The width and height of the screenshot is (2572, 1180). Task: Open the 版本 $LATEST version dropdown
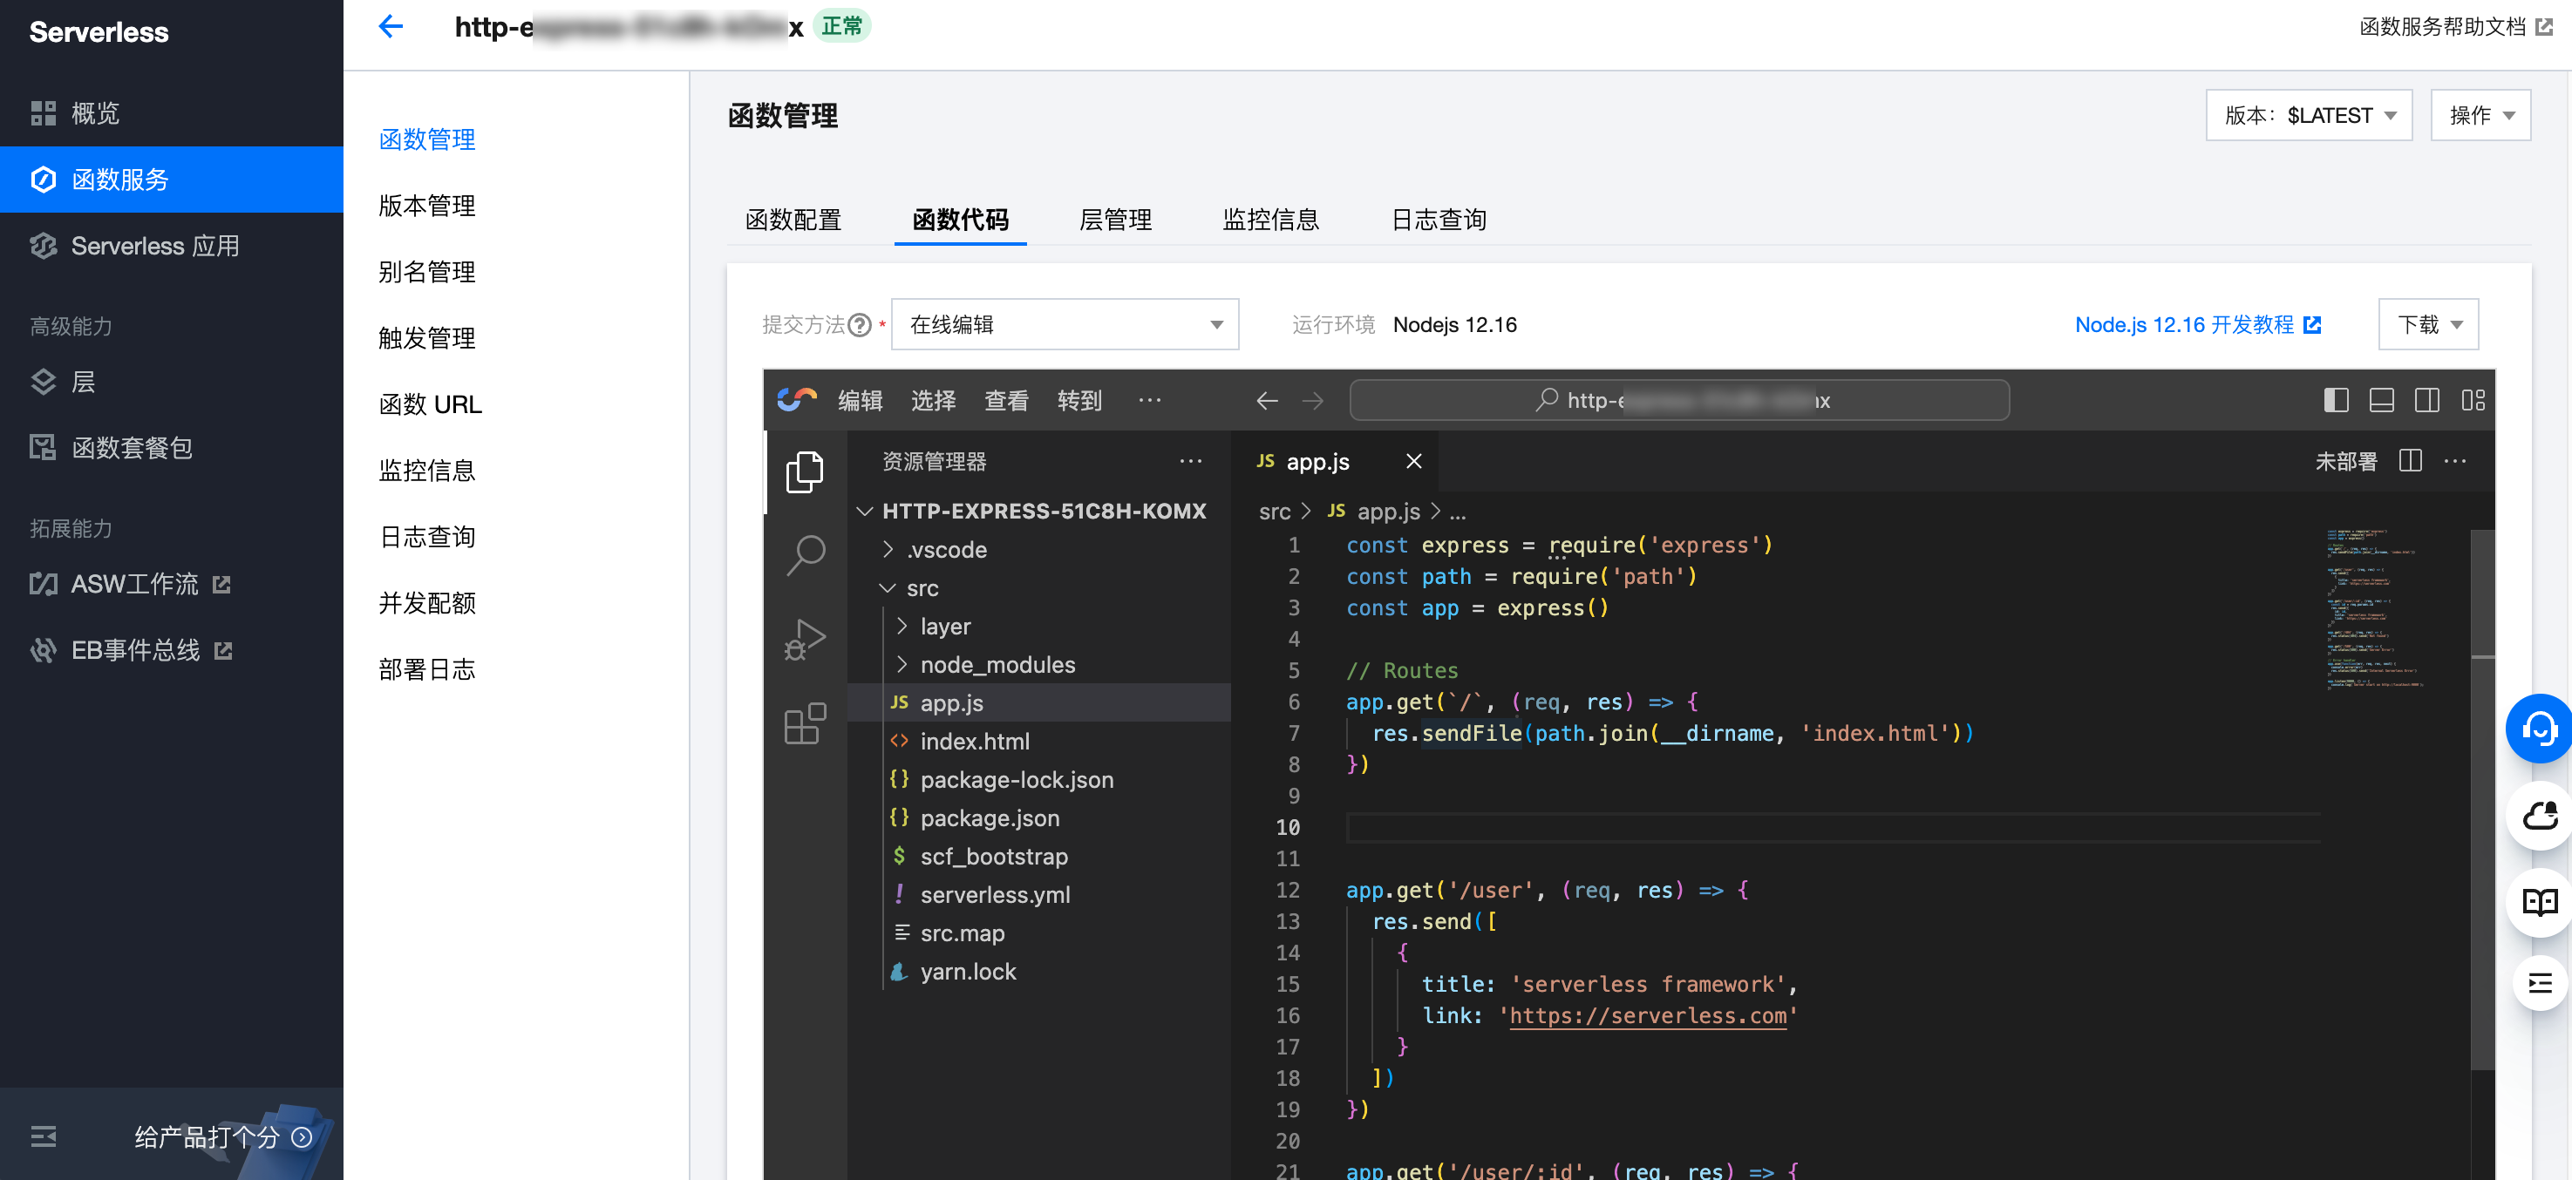tap(2308, 116)
